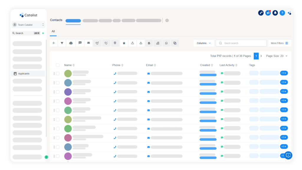The height and width of the screenshot is (170, 302).
Task: Check the first contact row checkbox
Action: (x=58, y=73)
